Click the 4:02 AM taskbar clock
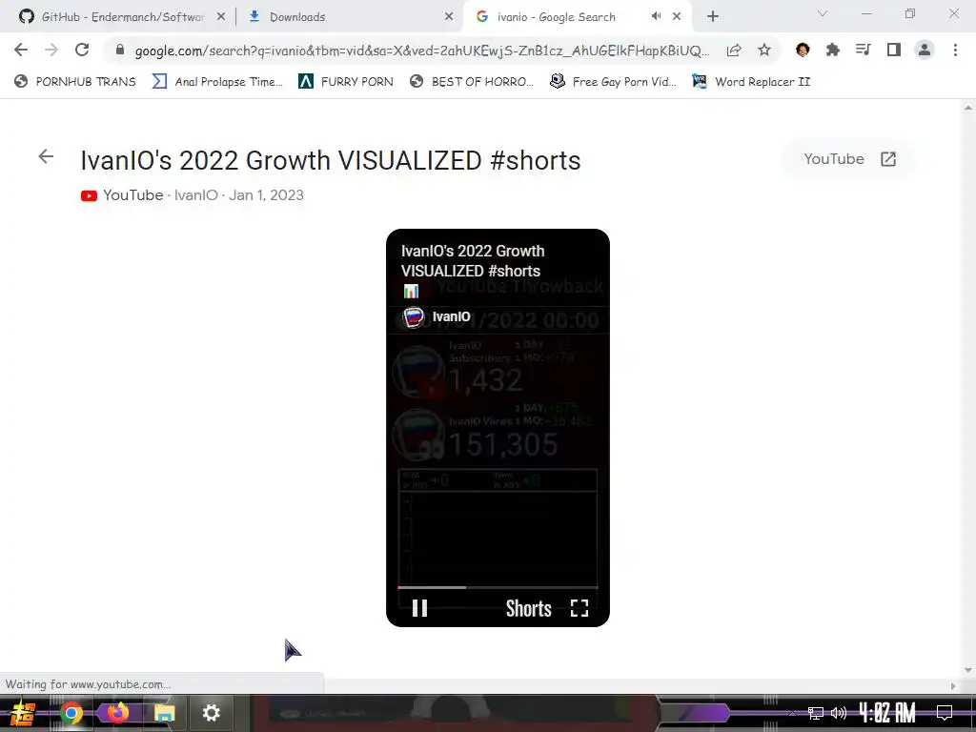This screenshot has width=976, height=732. pos(887,713)
